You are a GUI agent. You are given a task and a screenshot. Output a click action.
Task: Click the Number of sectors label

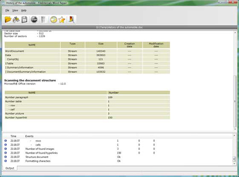[15, 36]
